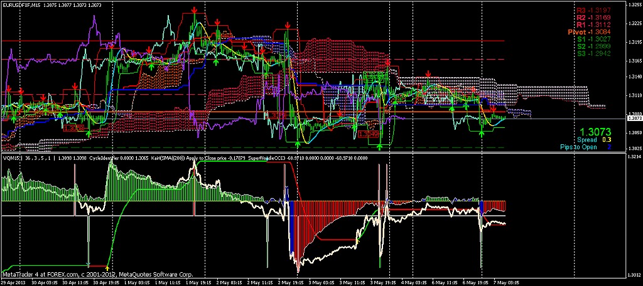Click the VQM15 indicator label
The height and width of the screenshot is (286, 643).
click(11, 158)
